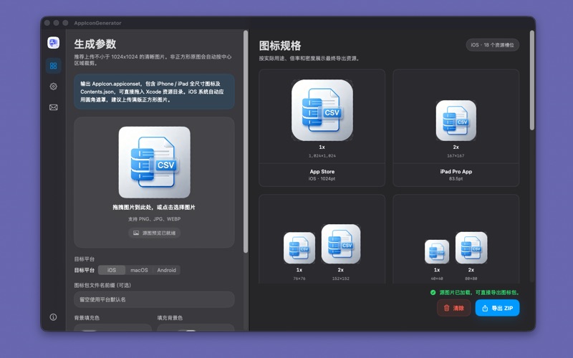Click the 导出 ZIP export button
Screen dimensions: 573x358
tap(497, 308)
